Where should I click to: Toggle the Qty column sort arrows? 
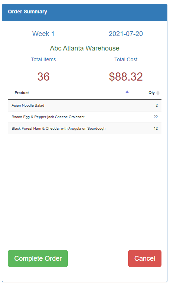(x=158, y=93)
